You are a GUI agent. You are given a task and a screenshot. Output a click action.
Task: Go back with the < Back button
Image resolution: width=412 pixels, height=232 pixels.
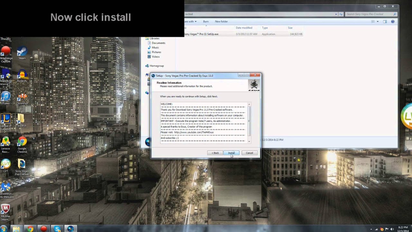215,153
